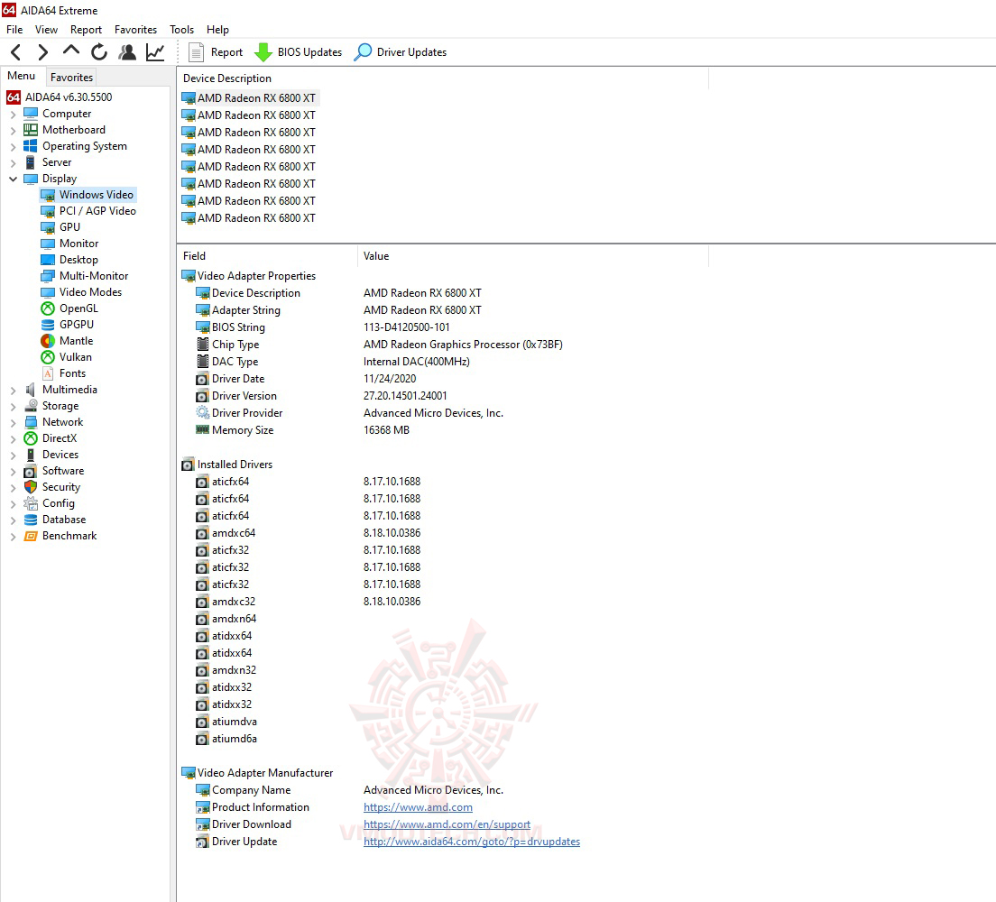This screenshot has width=996, height=902.
Task: Select the amdxc64 installed driver row
Action: click(445, 533)
